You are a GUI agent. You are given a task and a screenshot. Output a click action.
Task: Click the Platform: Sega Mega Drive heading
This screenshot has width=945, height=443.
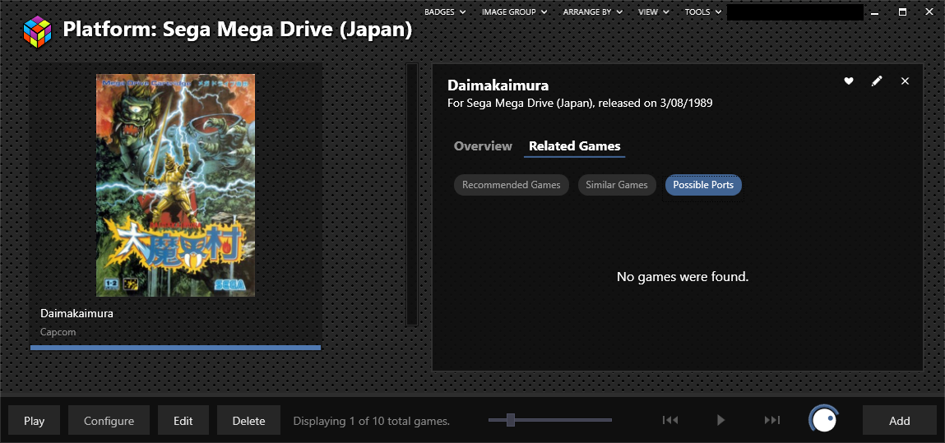pos(238,30)
